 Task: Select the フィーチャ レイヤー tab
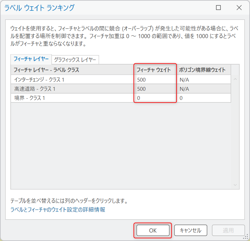(31, 59)
